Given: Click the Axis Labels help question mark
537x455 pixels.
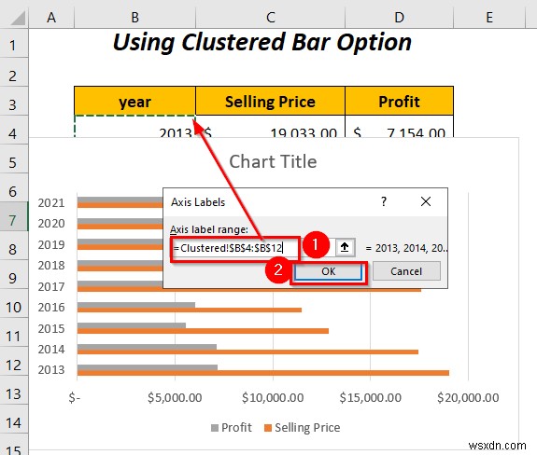Looking at the screenshot, I should coord(384,201).
